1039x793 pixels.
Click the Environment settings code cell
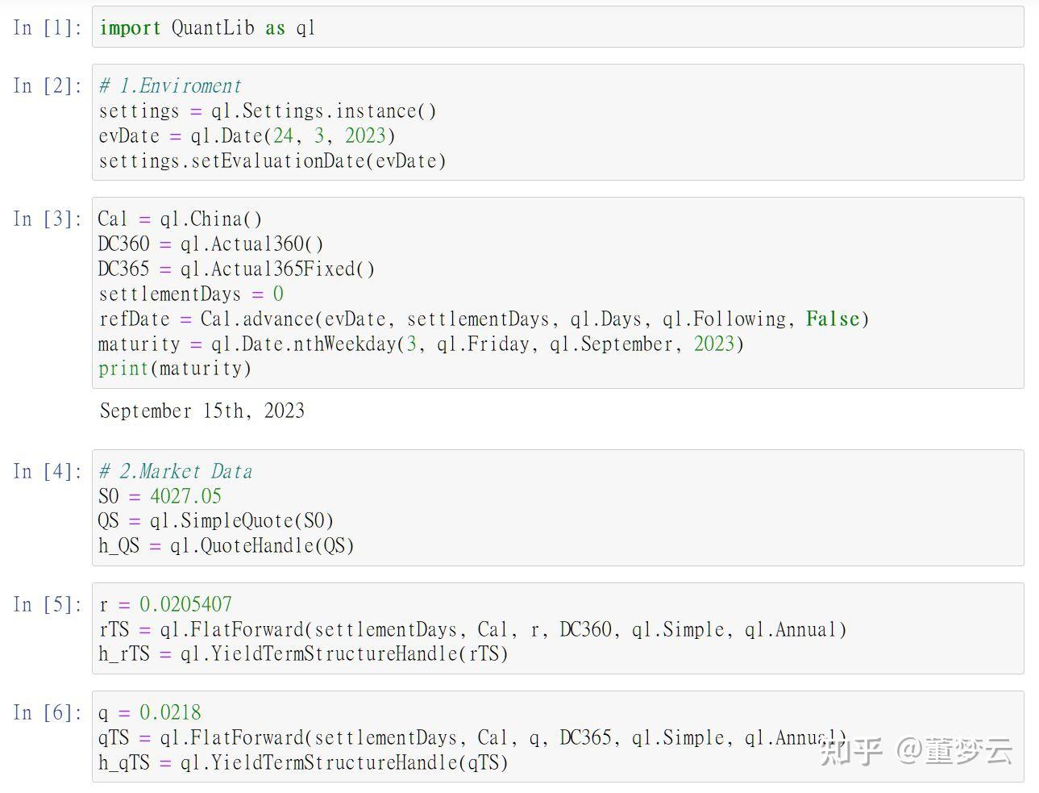pyautogui.click(x=558, y=123)
